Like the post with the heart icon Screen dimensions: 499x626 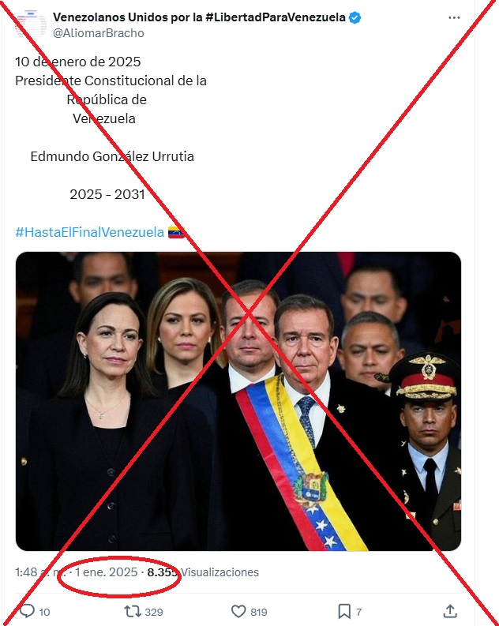pos(238,612)
